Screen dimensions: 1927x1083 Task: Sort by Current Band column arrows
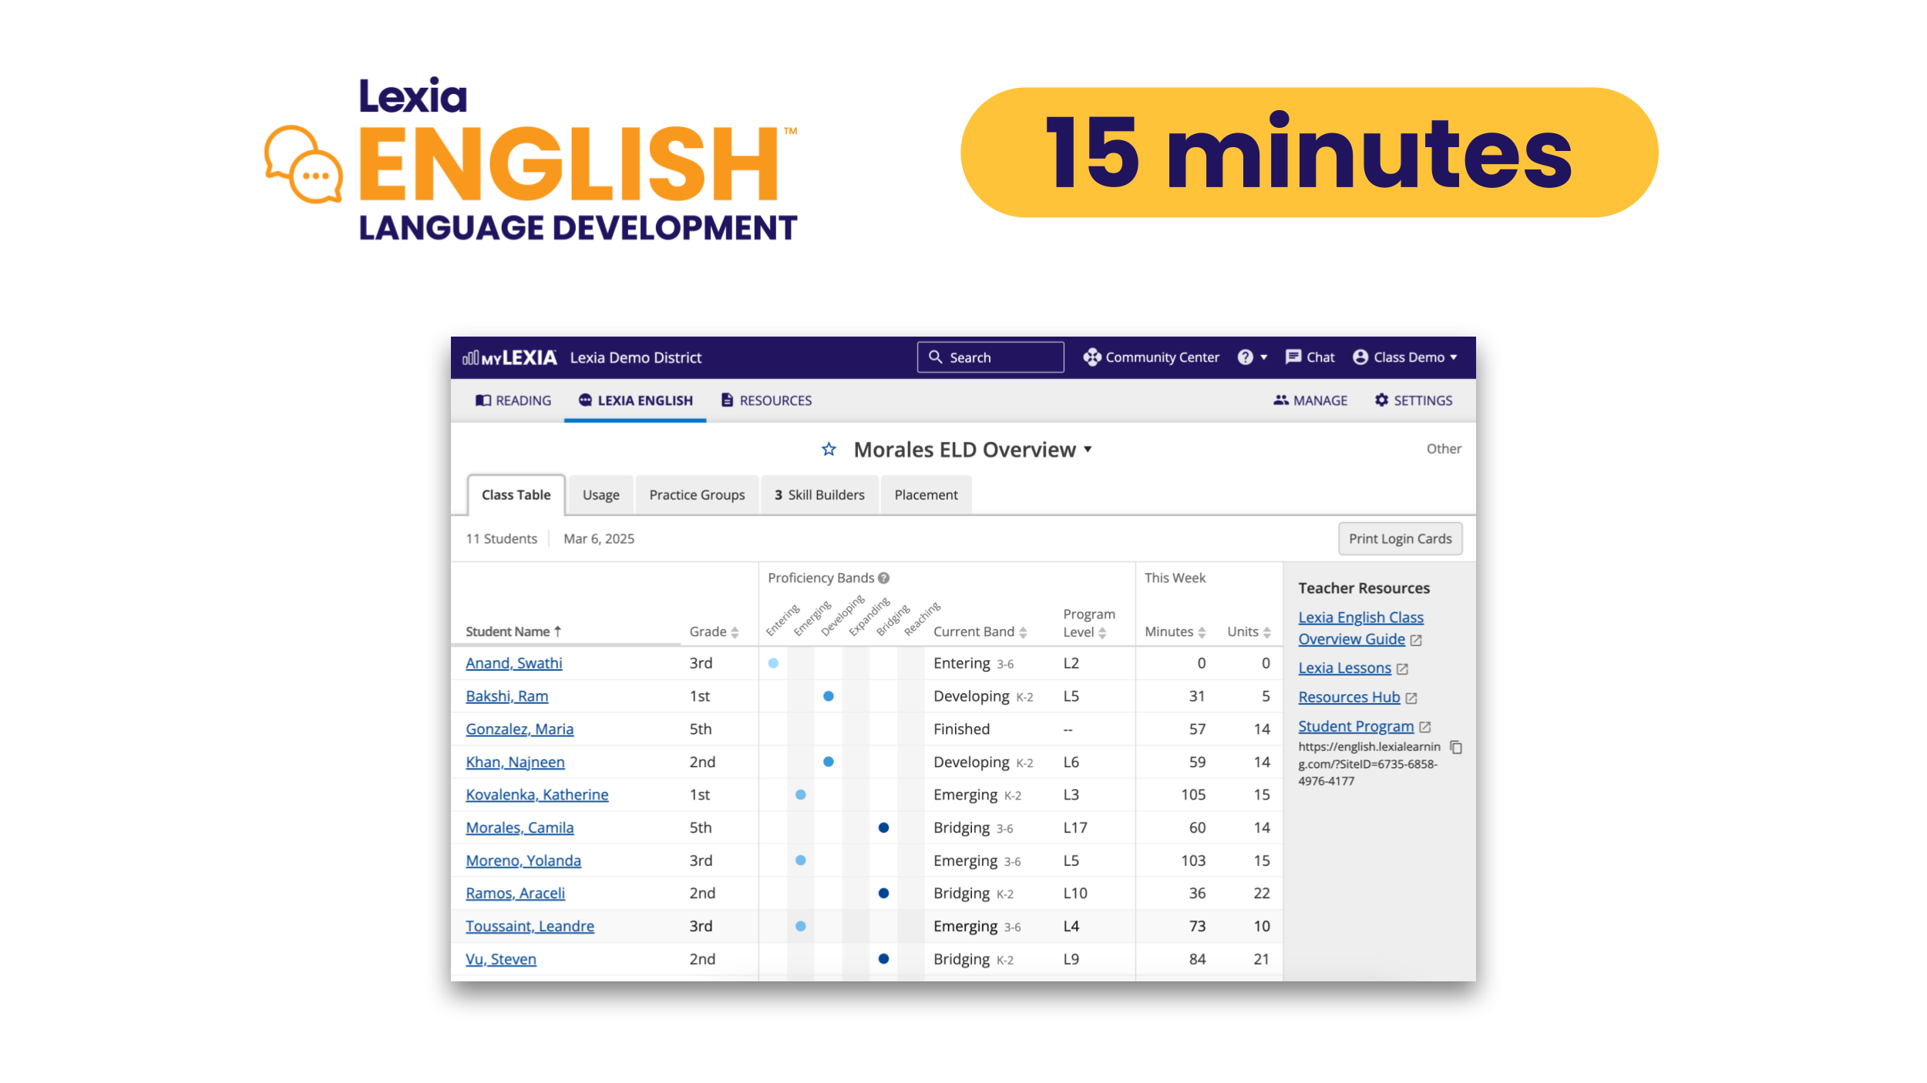tap(1023, 632)
